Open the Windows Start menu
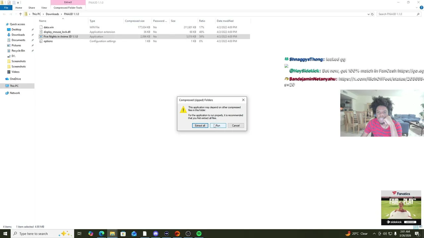Viewport: 424px width, 238px height. pyautogui.click(x=5, y=234)
